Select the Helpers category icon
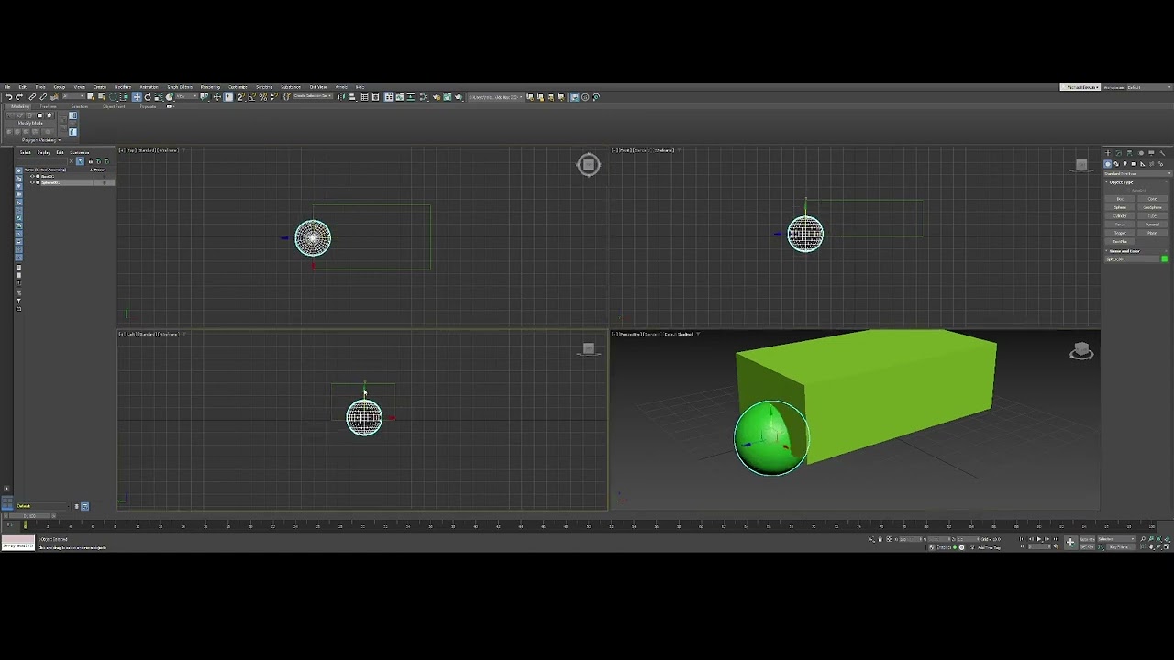The image size is (1174, 660). click(x=1143, y=164)
